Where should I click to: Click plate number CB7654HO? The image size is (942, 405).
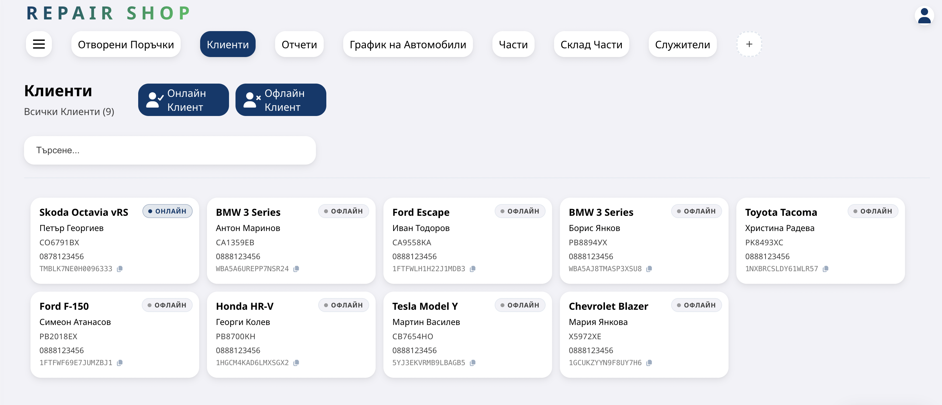[x=413, y=336]
